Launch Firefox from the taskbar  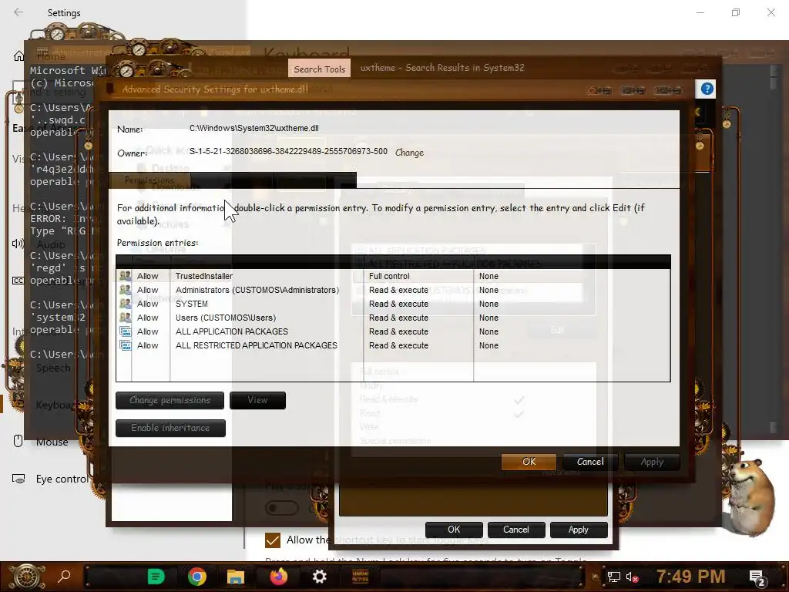pos(278,577)
